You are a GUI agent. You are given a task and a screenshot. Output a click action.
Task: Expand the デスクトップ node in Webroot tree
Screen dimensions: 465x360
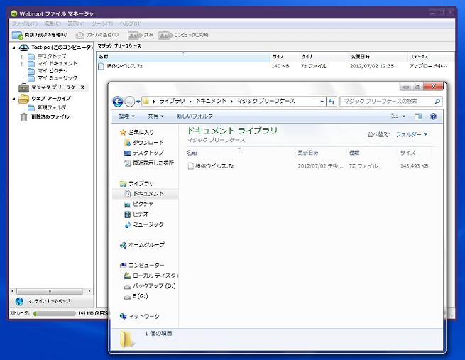(x=22, y=56)
